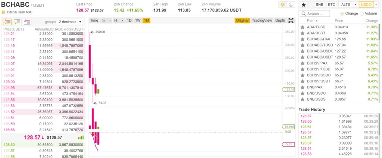The width and height of the screenshot is (382, 158).
Task: Favorite the BNB/USDC pair star
Action: (x=303, y=93)
